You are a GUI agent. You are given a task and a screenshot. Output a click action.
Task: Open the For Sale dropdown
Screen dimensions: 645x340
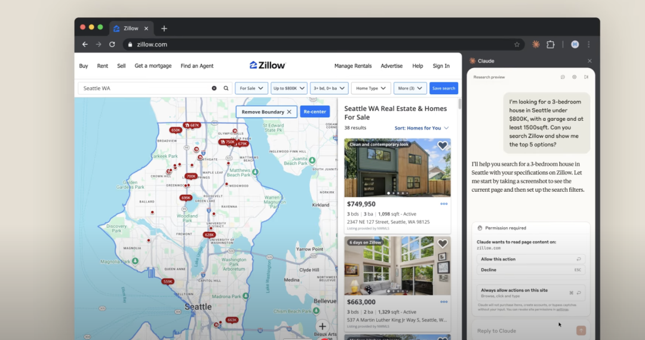pyautogui.click(x=251, y=88)
